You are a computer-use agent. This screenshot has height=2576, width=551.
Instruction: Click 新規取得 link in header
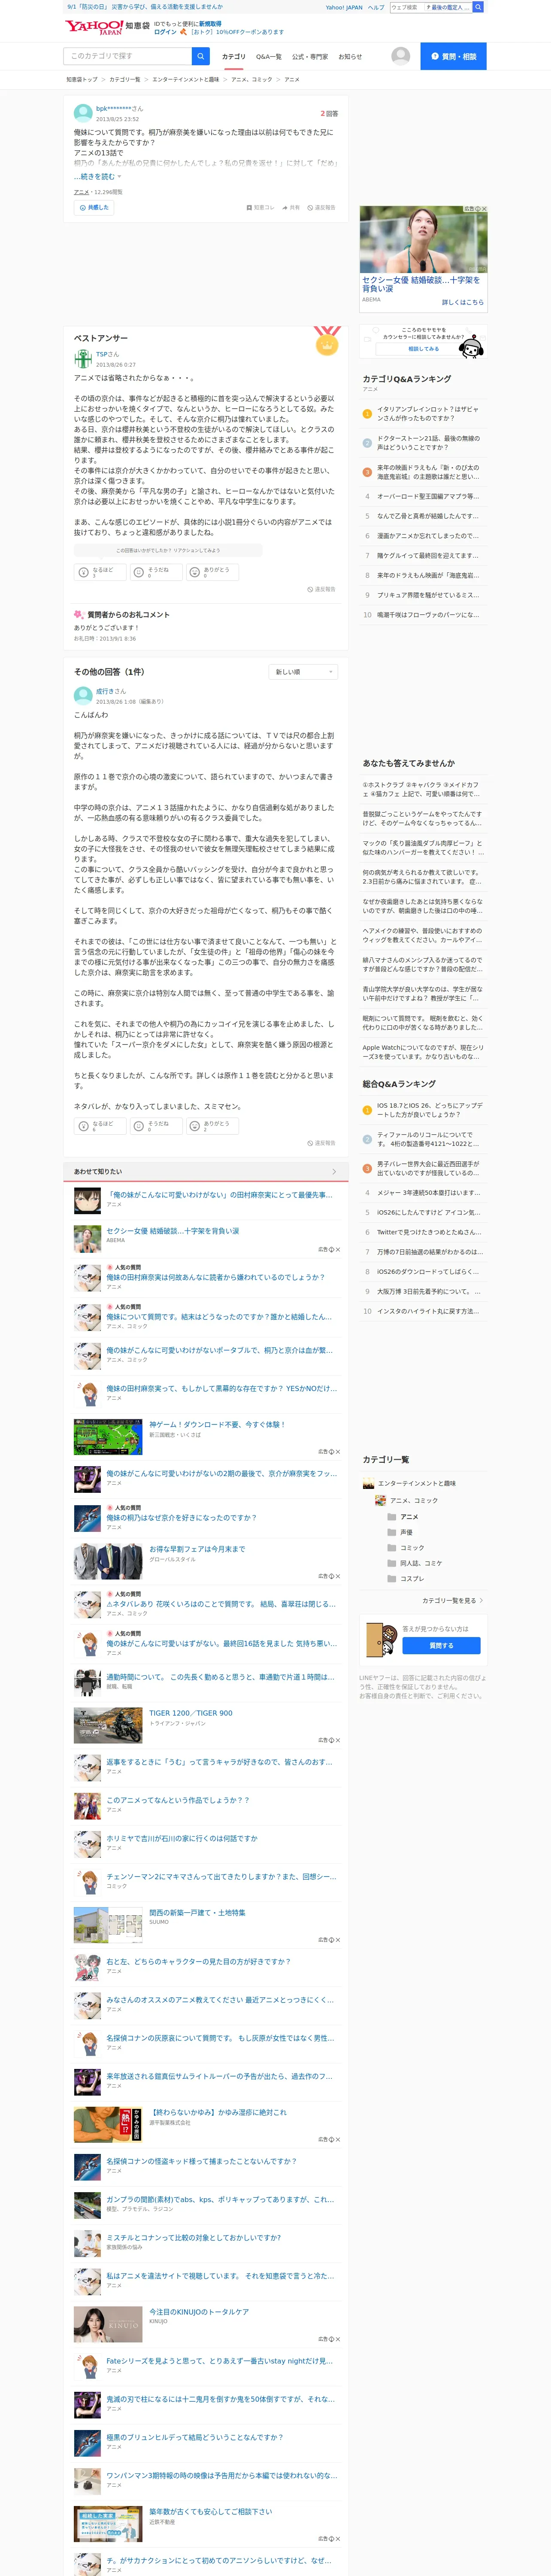(210, 23)
